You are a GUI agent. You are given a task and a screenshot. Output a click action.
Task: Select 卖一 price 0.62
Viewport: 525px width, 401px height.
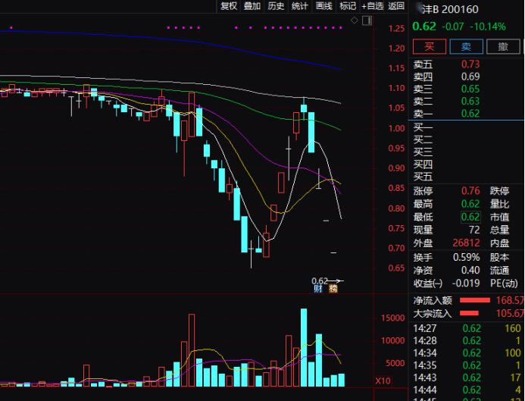(470, 114)
